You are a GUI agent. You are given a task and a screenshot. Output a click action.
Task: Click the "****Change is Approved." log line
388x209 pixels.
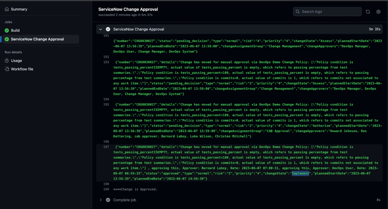point(135,189)
